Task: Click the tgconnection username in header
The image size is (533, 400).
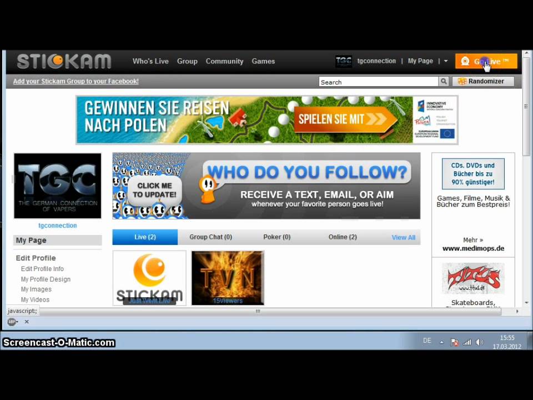Action: (376, 61)
